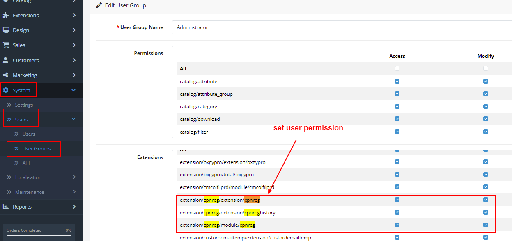Open the Maintenance menu label

click(x=30, y=192)
